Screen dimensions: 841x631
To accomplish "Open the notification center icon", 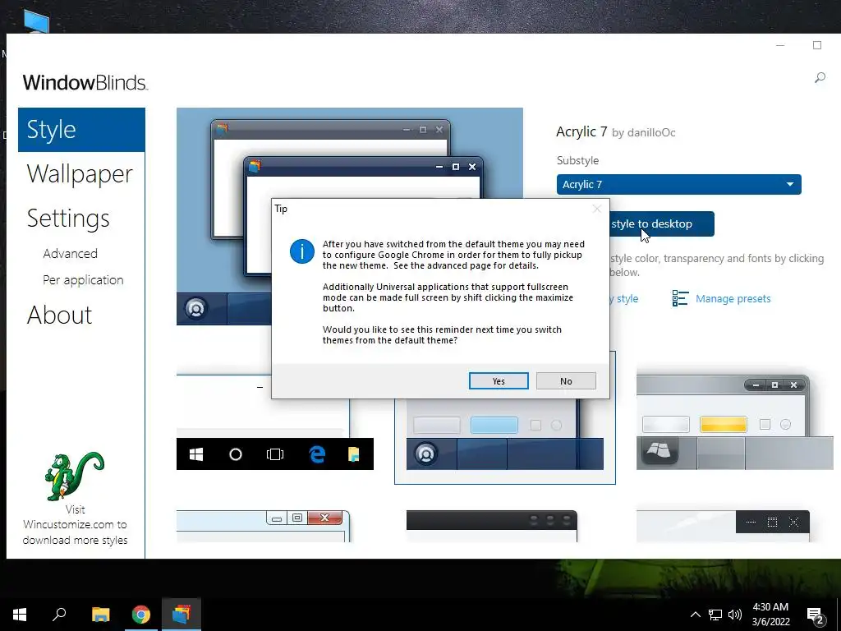I will 815,615.
